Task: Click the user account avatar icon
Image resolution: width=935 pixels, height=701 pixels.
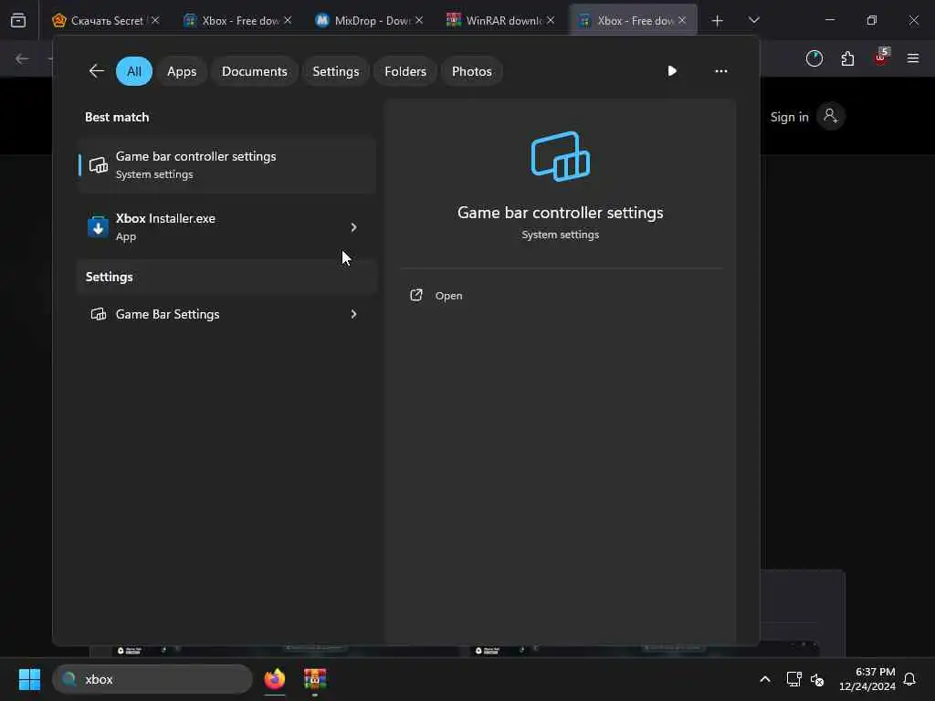Action: click(x=831, y=116)
